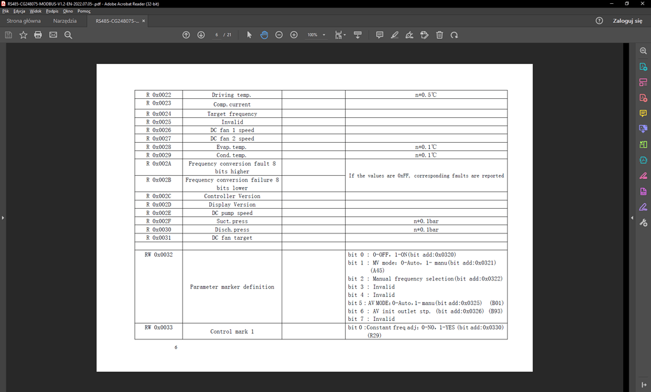Select the Hand tool in the toolbar
The width and height of the screenshot is (651, 392).
pos(264,35)
